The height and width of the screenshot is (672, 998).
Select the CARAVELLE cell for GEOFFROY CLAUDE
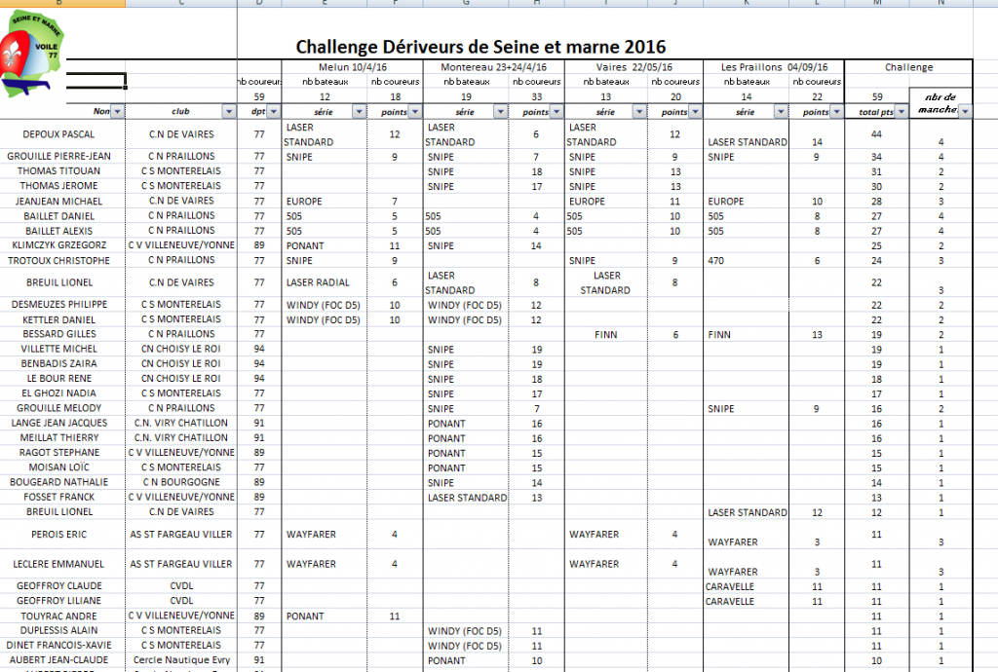746,586
